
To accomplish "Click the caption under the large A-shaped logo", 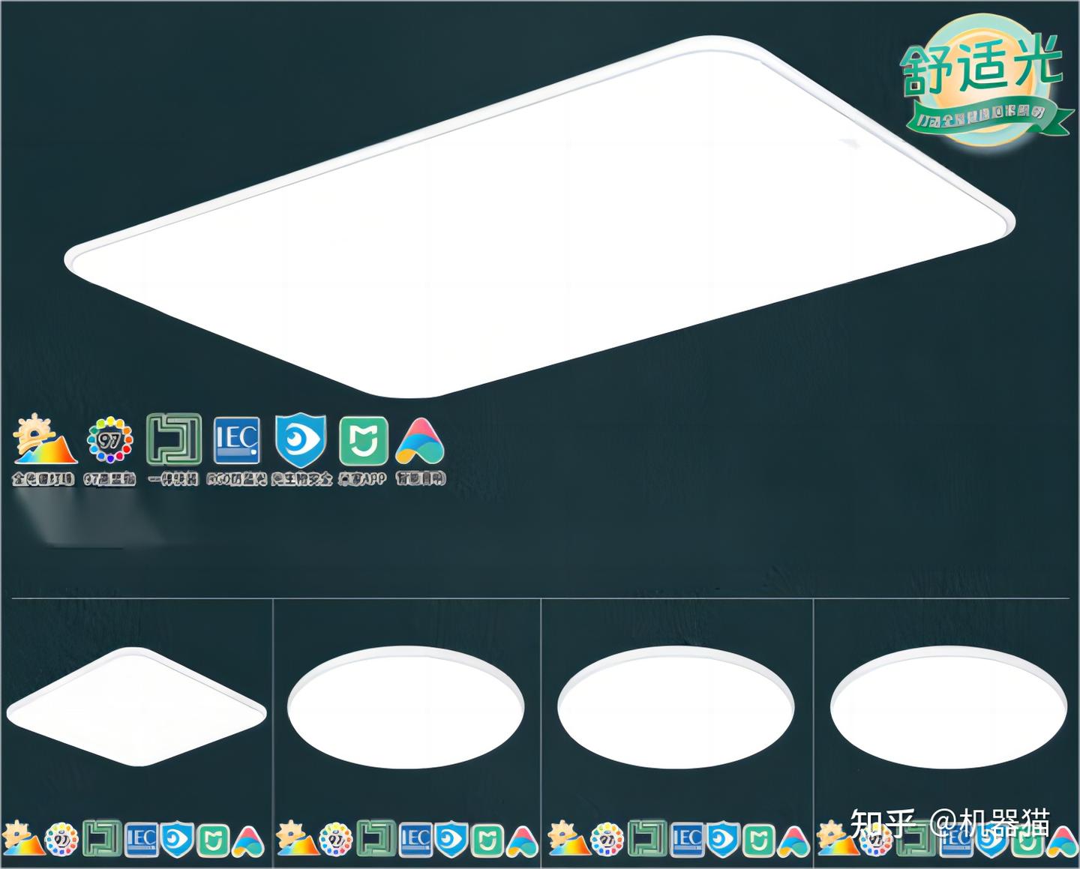I will tap(421, 478).
